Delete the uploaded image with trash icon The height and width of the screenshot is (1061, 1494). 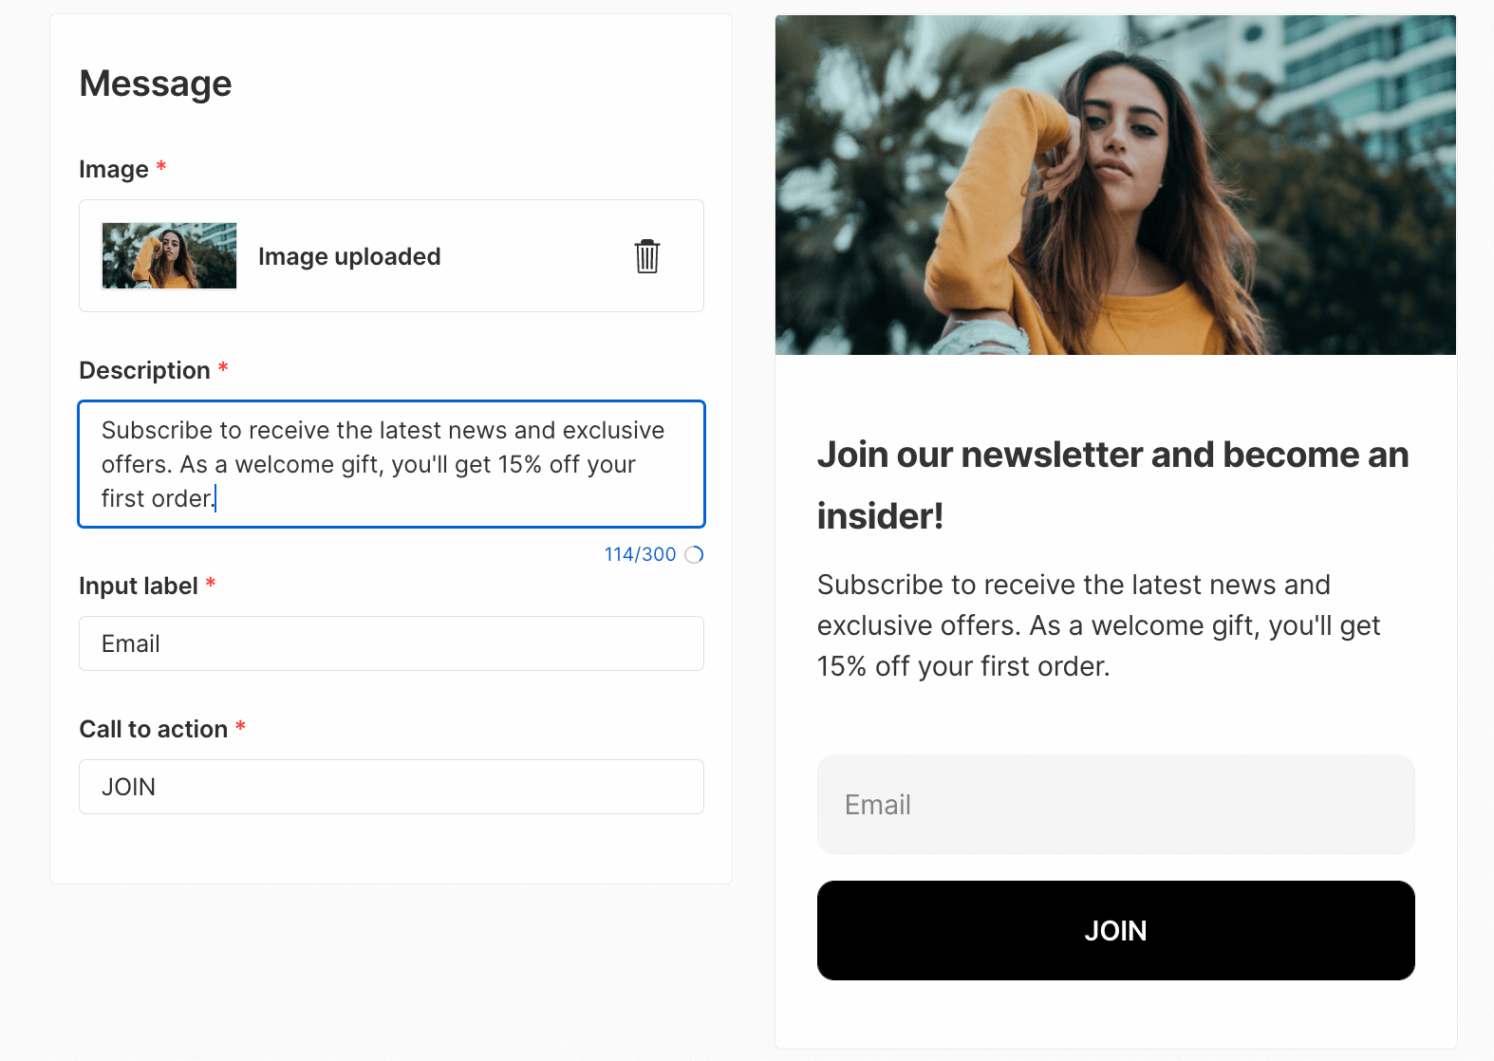[x=646, y=256]
